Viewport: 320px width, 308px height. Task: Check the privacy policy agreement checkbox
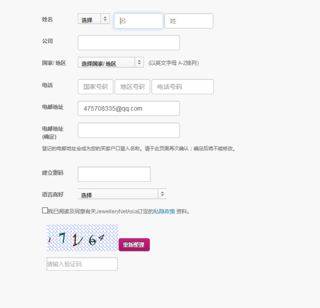(45, 210)
